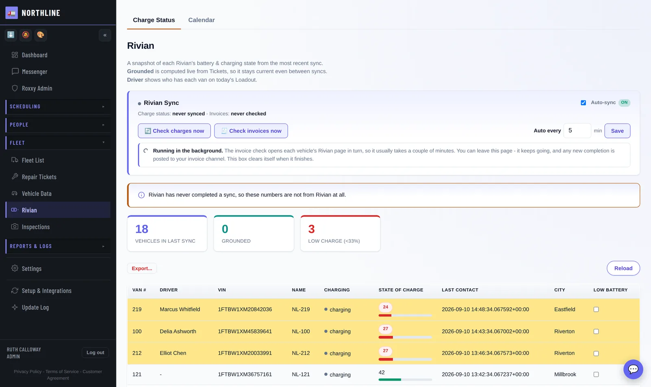Screen dimensions: 651x387
Task: Open the Terms of Service link
Action: point(62,372)
